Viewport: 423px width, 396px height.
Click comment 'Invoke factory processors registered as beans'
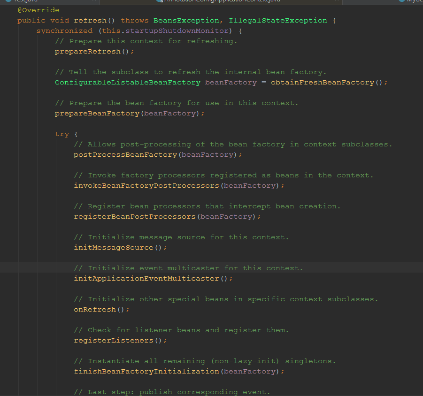(223, 175)
